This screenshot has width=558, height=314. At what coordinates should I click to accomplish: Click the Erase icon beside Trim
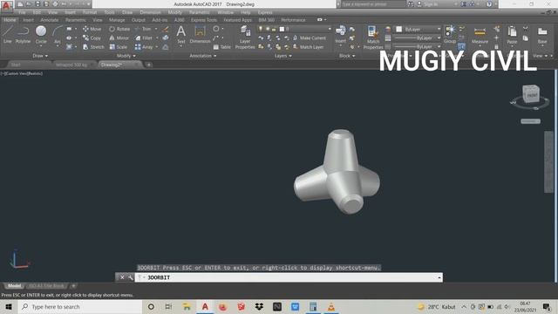[166, 29]
